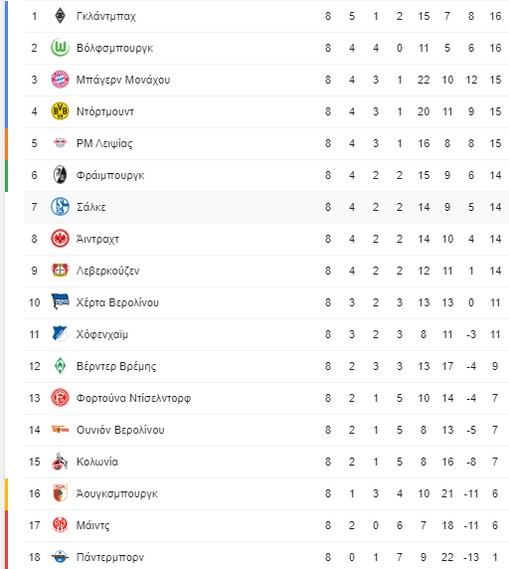The image size is (509, 569).
Task: Select the Πάντερμπορν row in standings
Action: (x=266, y=556)
